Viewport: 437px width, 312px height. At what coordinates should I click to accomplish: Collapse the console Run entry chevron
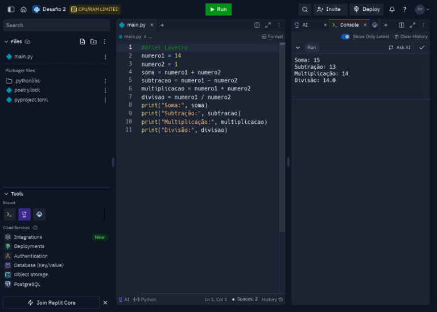coord(298,48)
